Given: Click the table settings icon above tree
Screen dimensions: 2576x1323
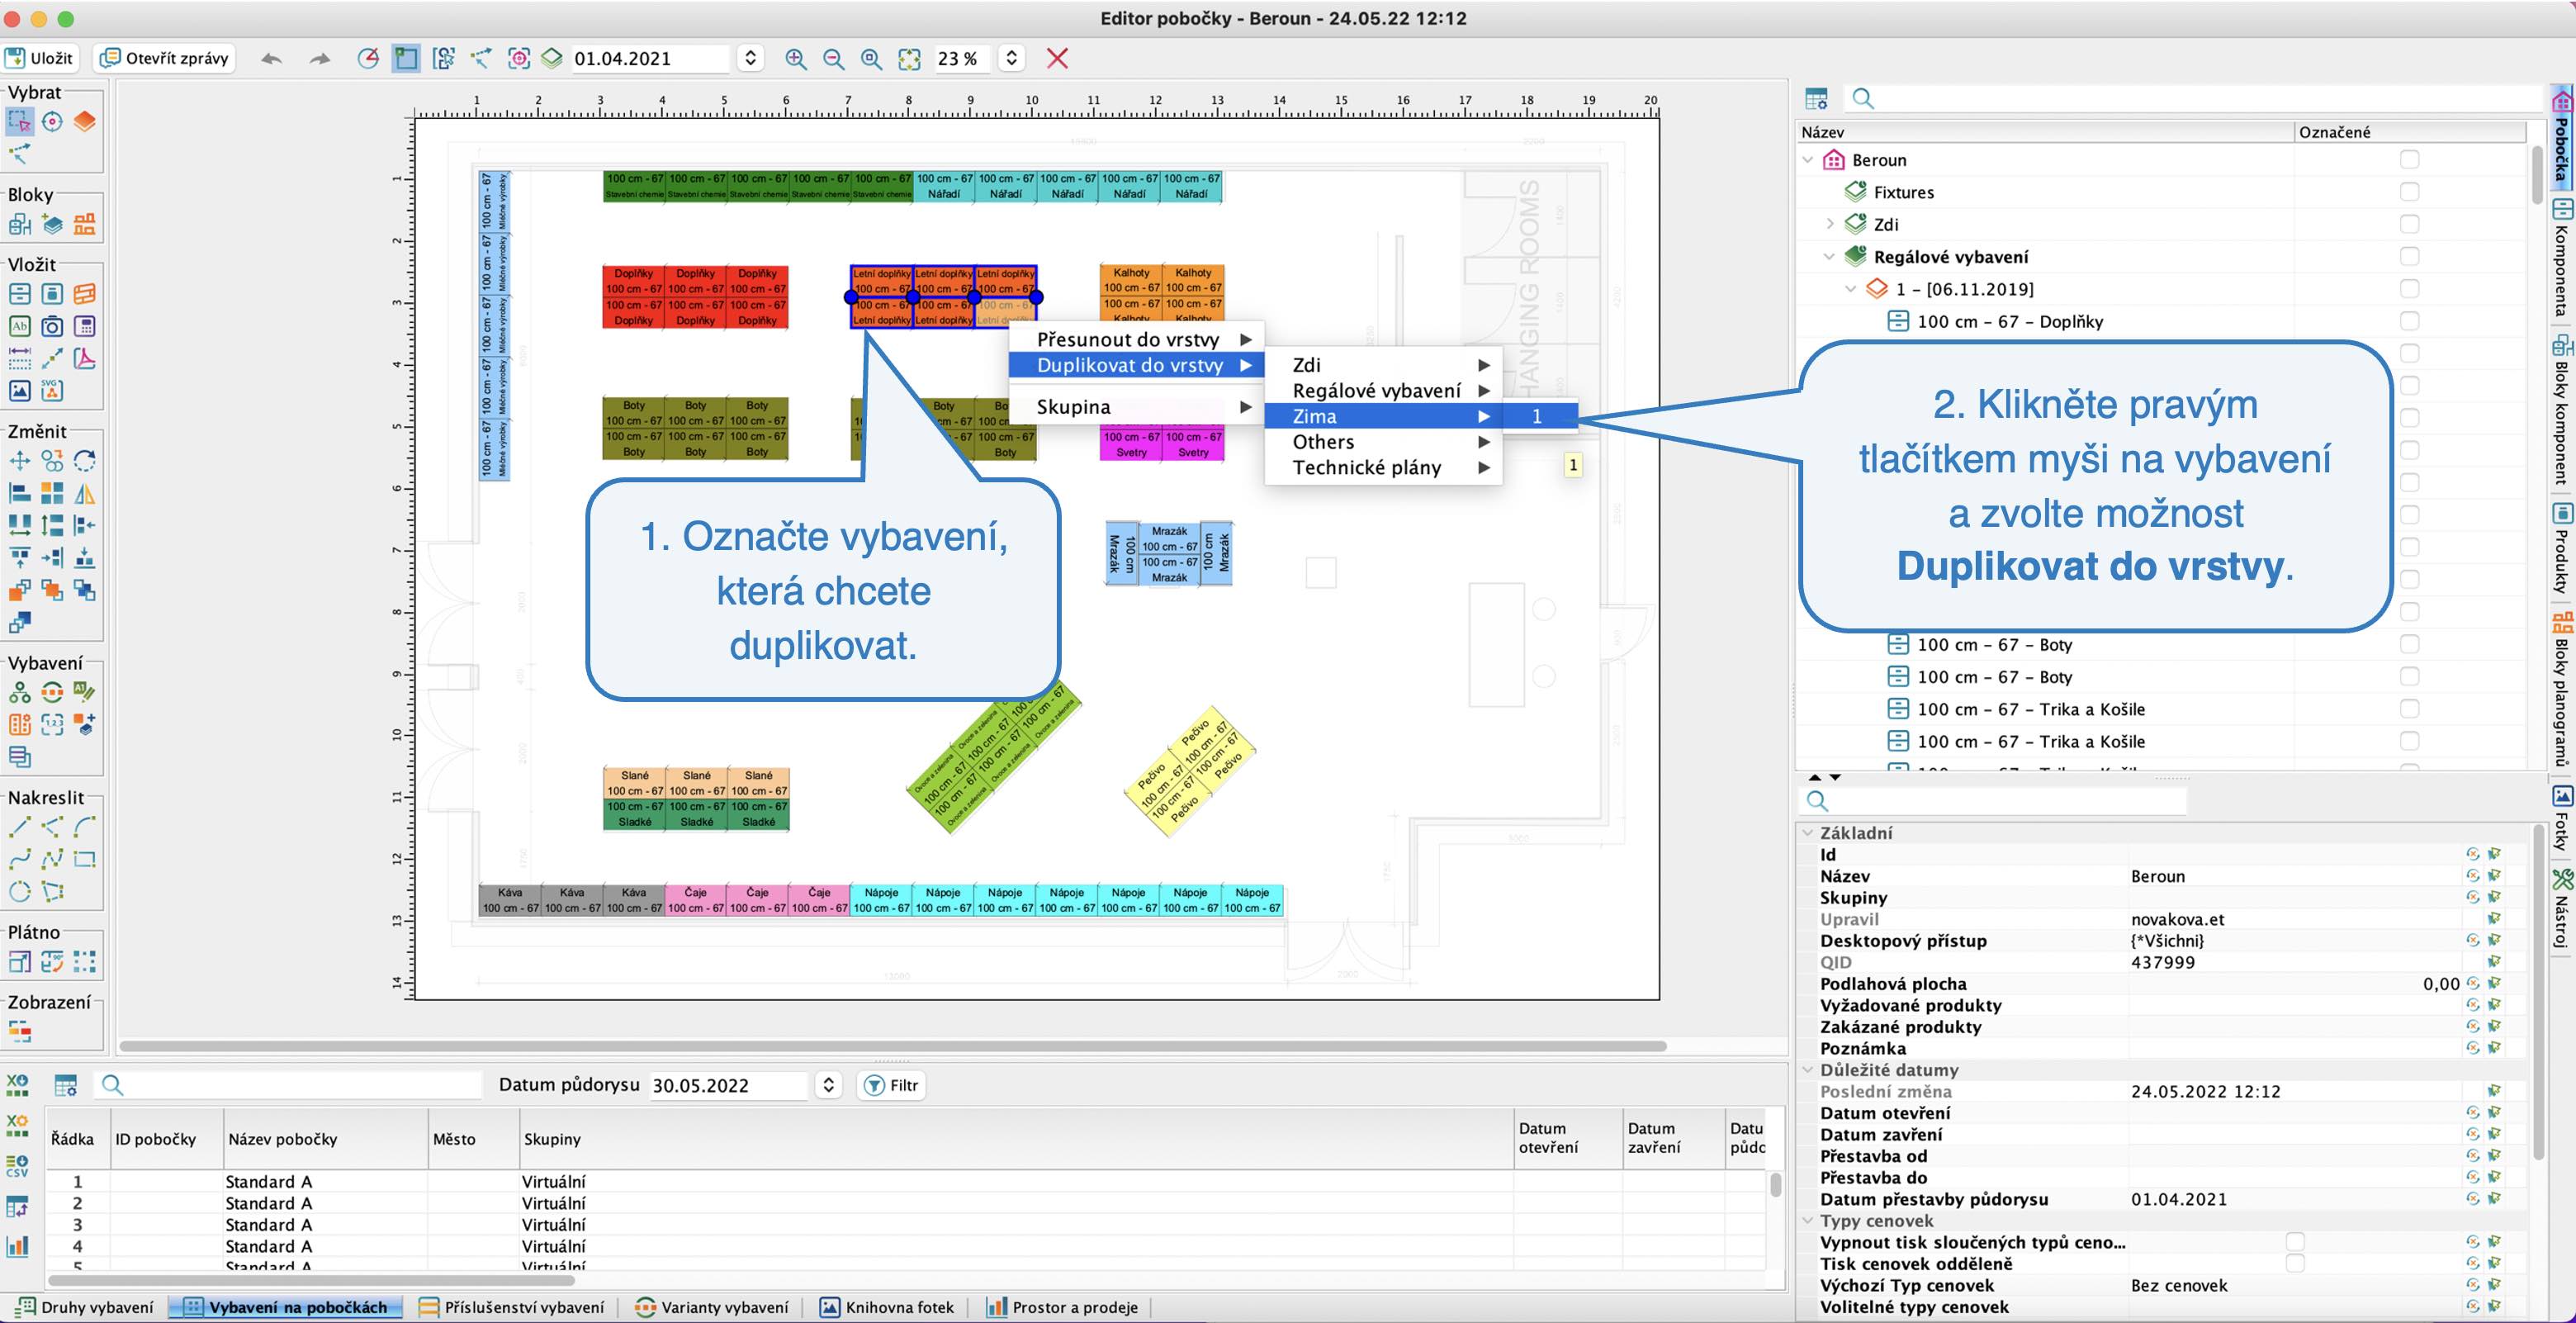Looking at the screenshot, I should click(1816, 98).
